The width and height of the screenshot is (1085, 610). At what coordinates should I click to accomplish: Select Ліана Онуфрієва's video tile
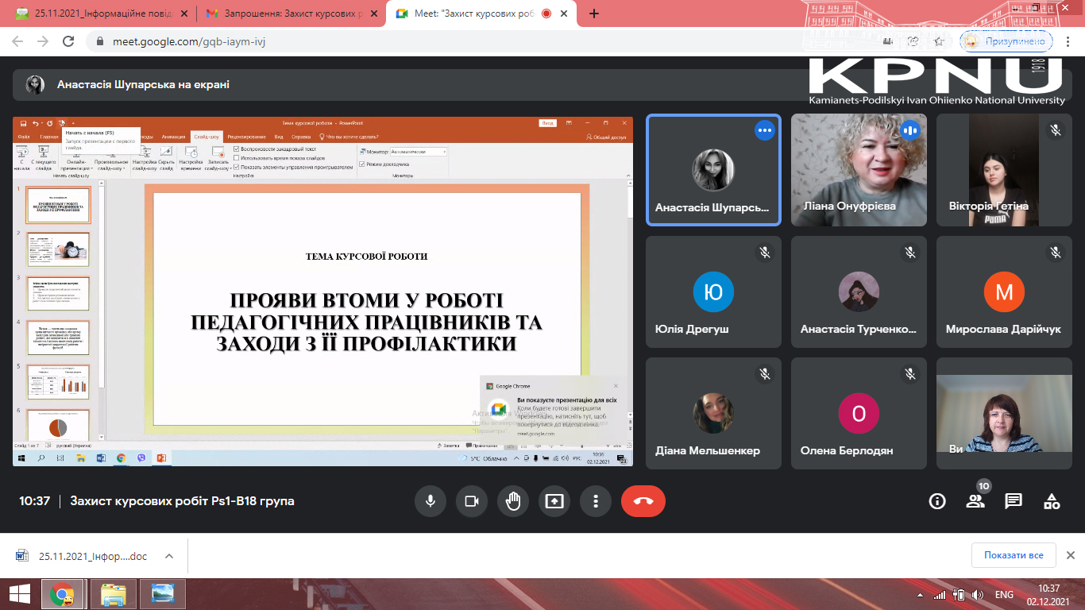click(859, 170)
